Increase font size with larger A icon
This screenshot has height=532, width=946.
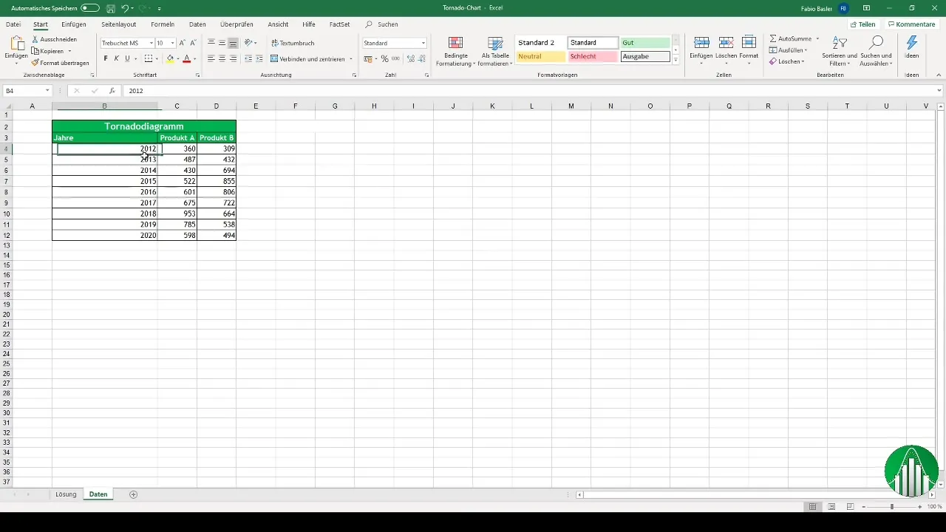click(183, 43)
